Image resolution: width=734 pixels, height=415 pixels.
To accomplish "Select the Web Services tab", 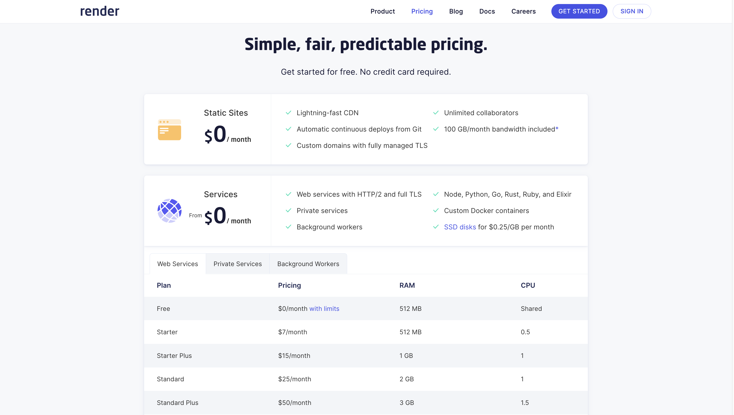I will tap(178, 264).
